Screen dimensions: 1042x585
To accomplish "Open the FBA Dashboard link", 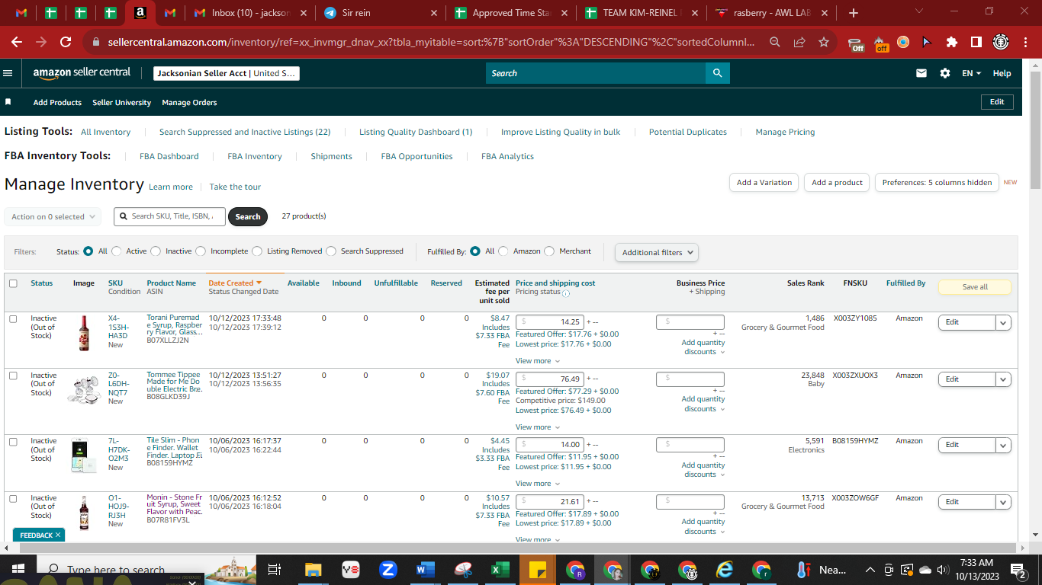I will (x=169, y=156).
